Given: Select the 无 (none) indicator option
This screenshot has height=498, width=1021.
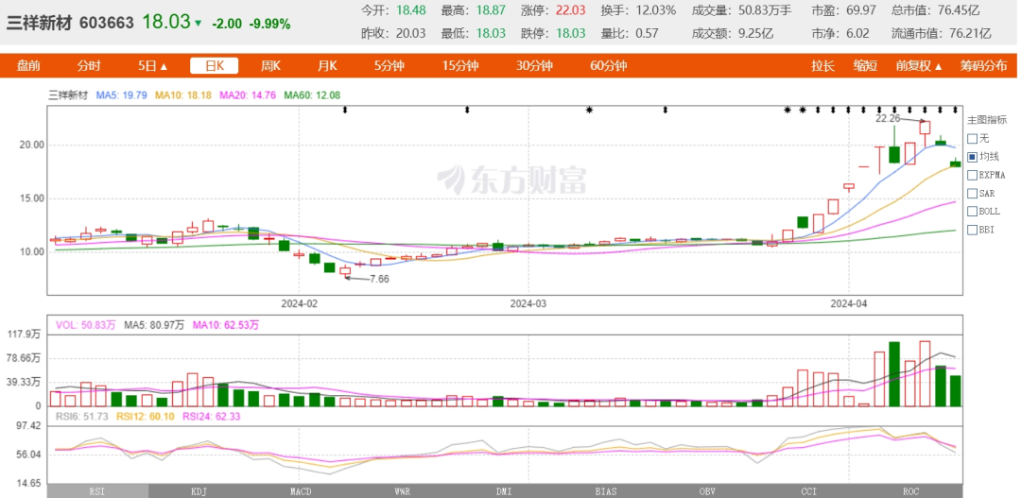Looking at the screenshot, I should coord(972,138).
